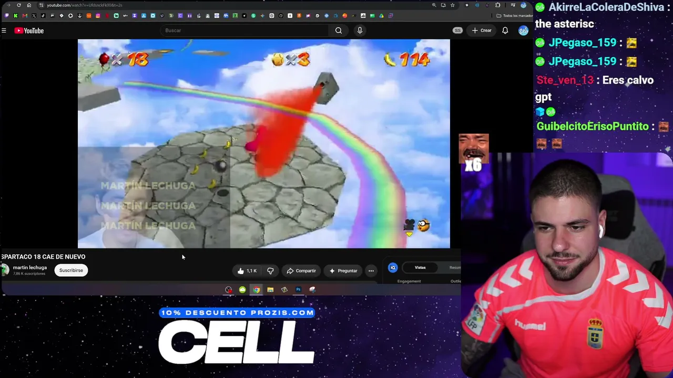Select the Vistas tab
The image size is (673, 378).
click(x=420, y=268)
